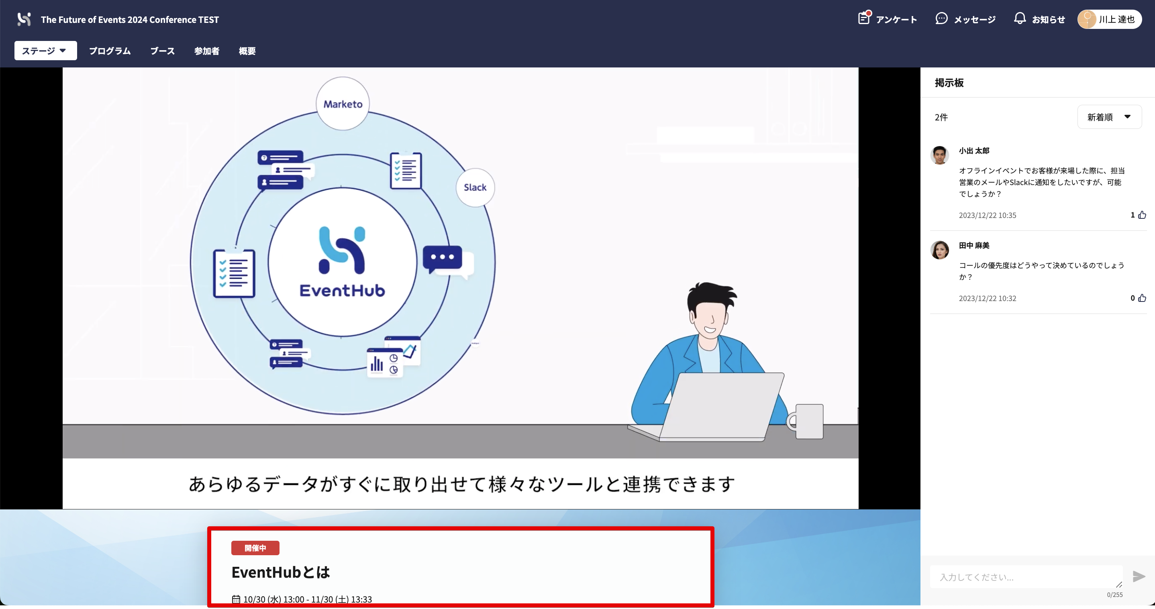Click the calendar icon beside session date
Screen dimensions: 1155x609
coord(236,599)
